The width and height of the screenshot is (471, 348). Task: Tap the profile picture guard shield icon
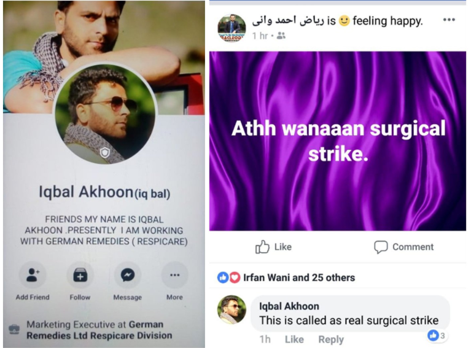[x=105, y=153]
